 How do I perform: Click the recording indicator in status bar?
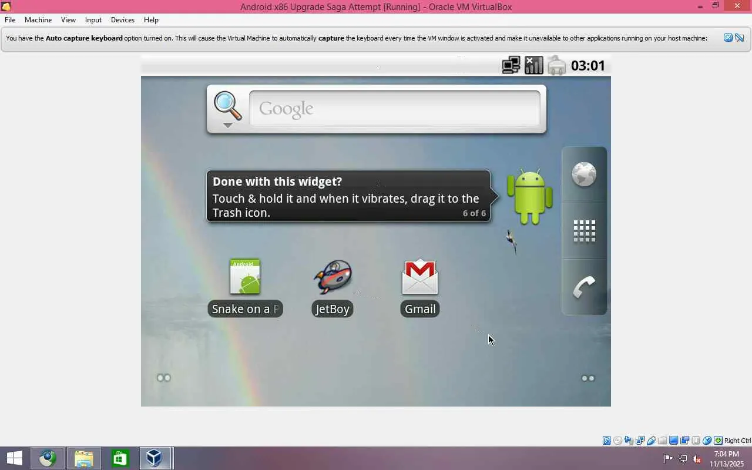(x=684, y=441)
